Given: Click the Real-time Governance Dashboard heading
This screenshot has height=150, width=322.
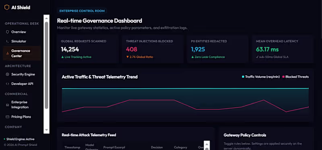Looking at the screenshot, I should pyautogui.click(x=99, y=21).
